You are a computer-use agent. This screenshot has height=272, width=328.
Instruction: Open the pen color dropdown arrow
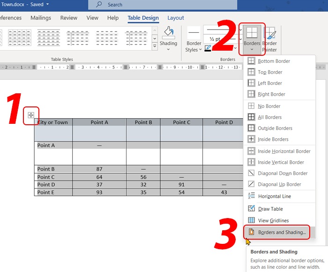pos(236,48)
